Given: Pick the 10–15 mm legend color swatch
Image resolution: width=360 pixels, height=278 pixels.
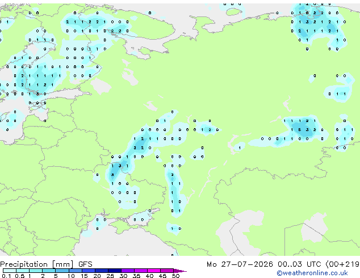Looking at the screenshot, I should tap(76, 271).
